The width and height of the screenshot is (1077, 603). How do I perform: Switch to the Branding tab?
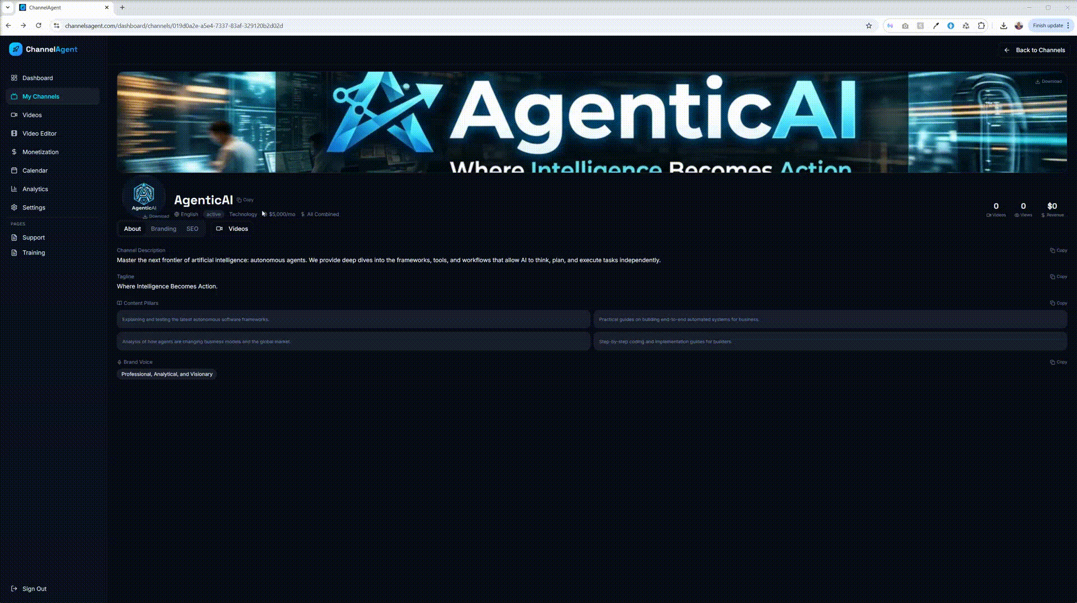(163, 229)
